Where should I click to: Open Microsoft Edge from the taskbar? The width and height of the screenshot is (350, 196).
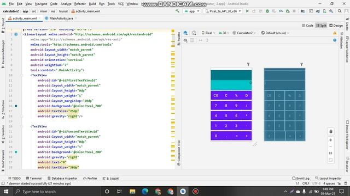(x=145, y=191)
